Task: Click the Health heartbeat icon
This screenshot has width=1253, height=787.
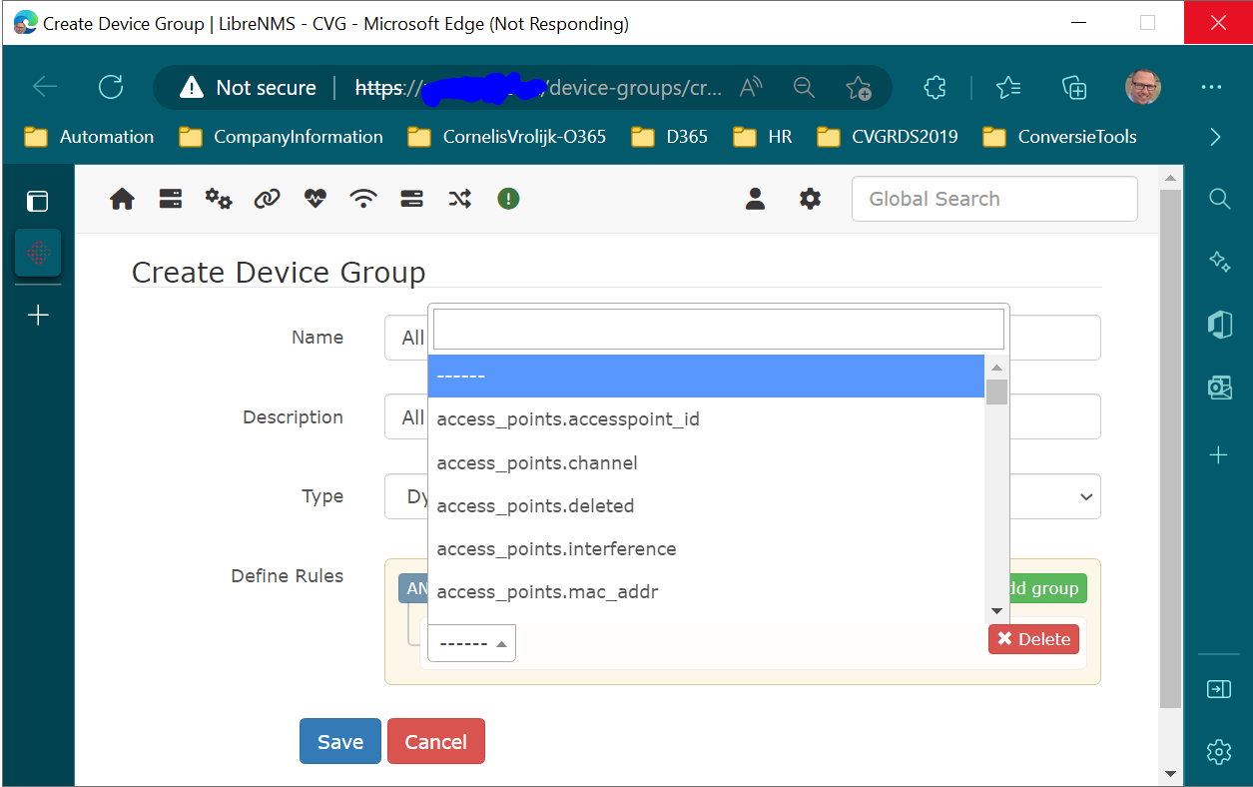Action: pyautogui.click(x=314, y=199)
